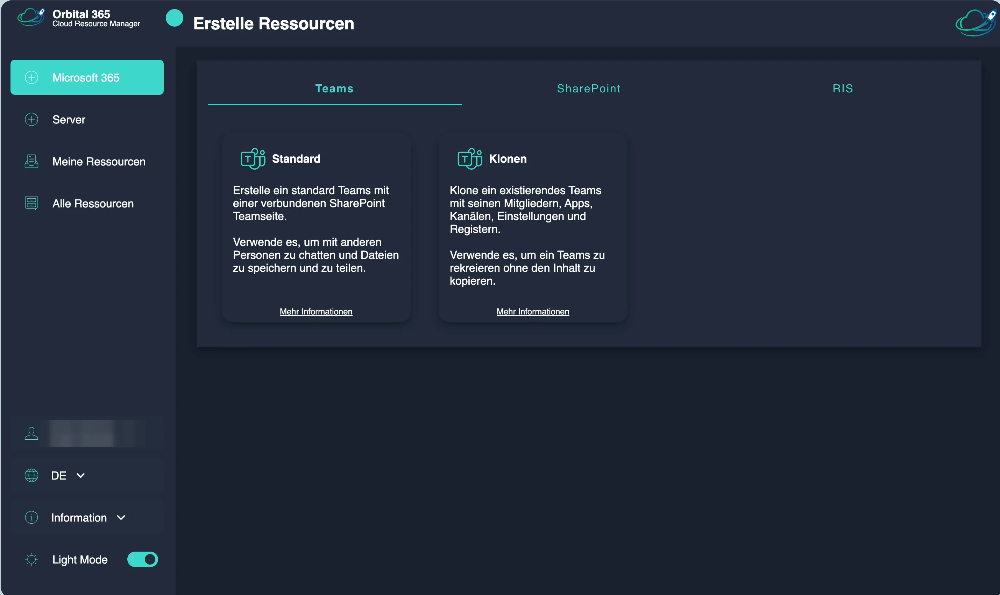
Task: Click the Alle Ressourcen cabinet icon
Action: [32, 203]
